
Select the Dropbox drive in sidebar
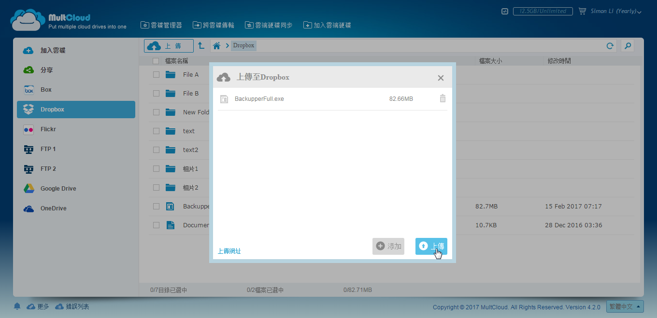tap(76, 110)
